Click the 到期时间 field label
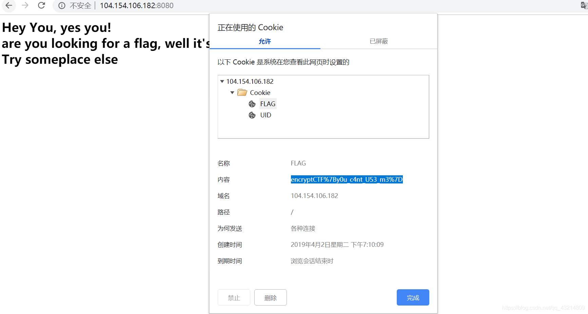Screen dimensions: 588x314 (x=230, y=261)
